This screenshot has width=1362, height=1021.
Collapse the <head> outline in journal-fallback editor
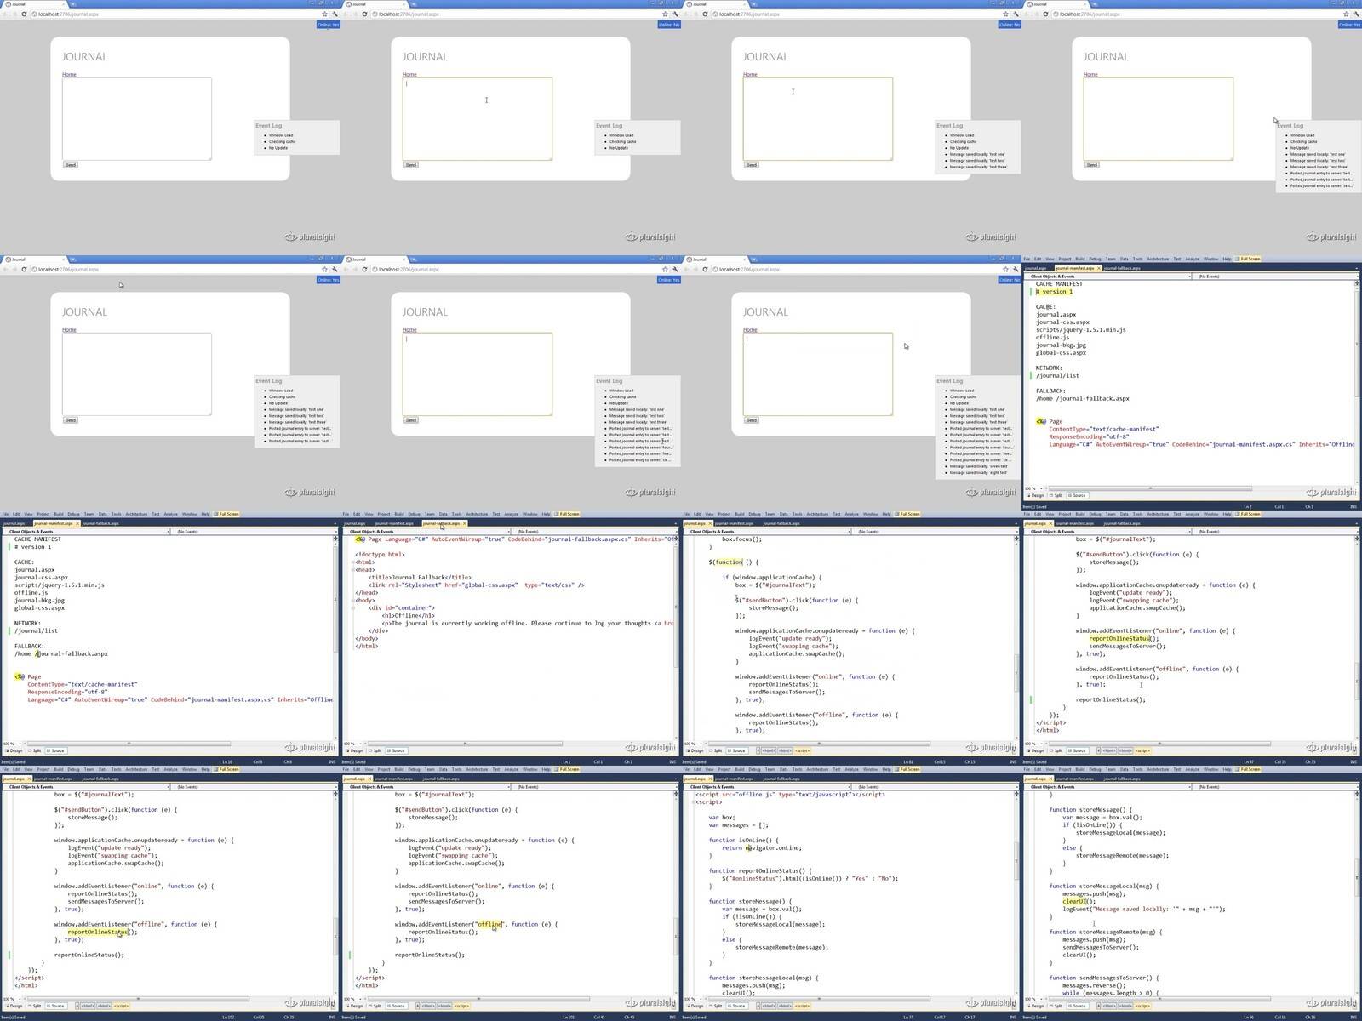(x=352, y=570)
